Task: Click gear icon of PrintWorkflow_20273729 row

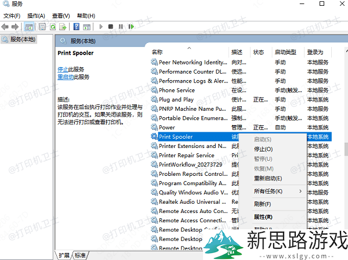Action: click(x=154, y=164)
